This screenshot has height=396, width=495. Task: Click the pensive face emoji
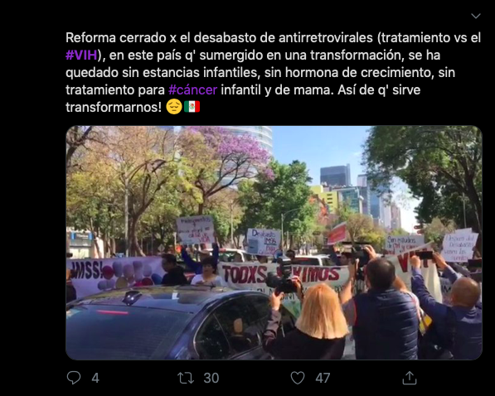click(174, 107)
